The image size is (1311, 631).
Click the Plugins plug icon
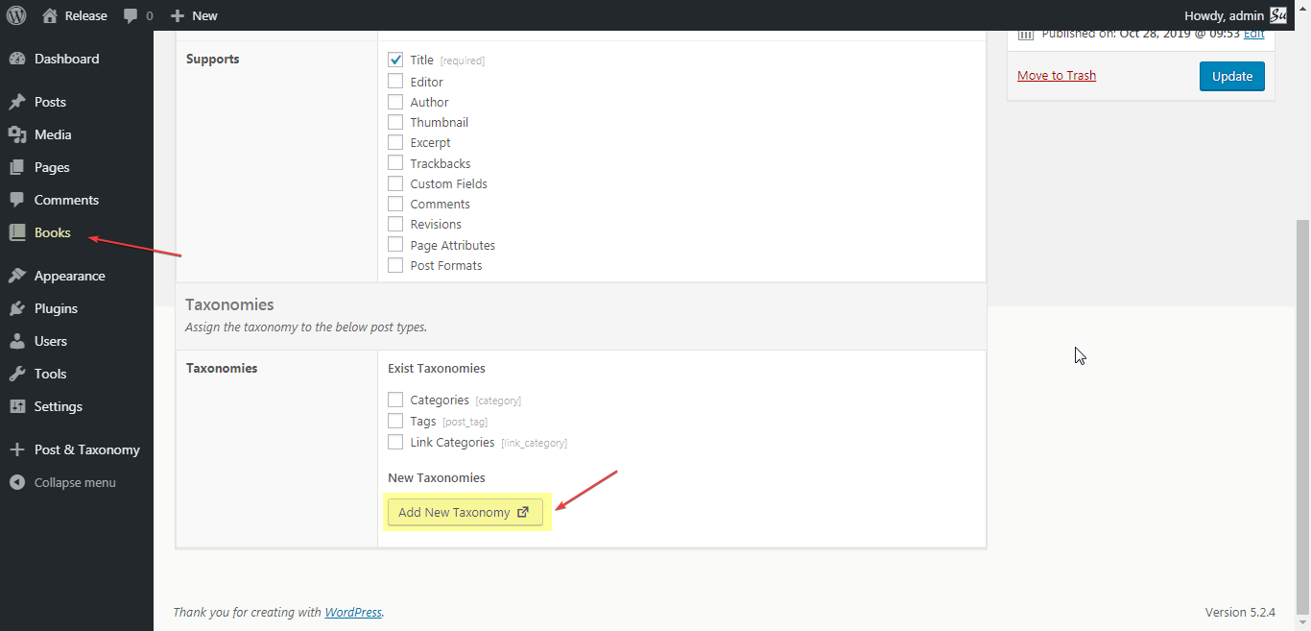click(17, 308)
